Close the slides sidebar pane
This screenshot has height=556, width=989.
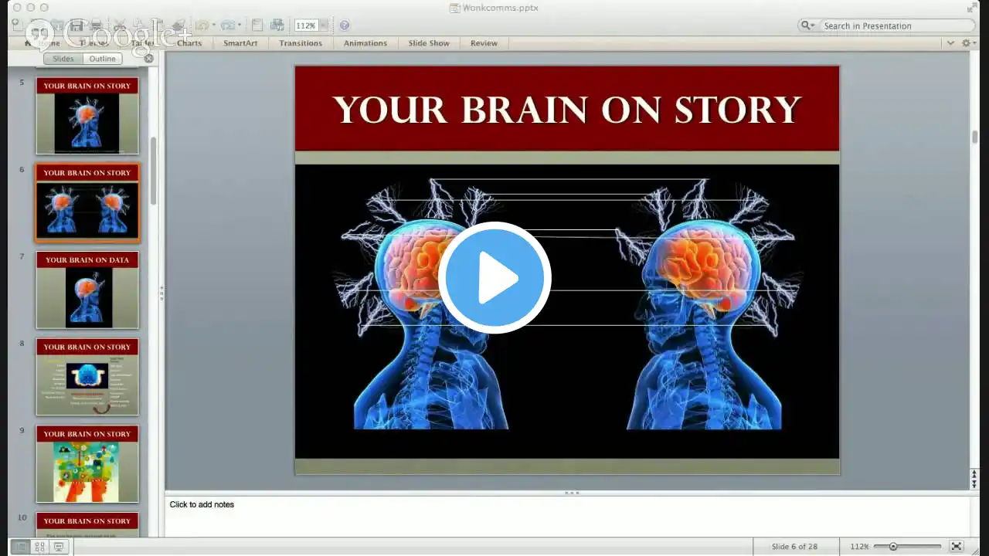[149, 59]
